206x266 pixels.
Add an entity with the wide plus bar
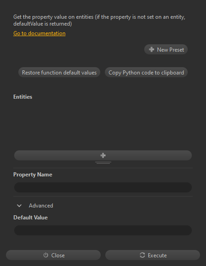(x=103, y=155)
